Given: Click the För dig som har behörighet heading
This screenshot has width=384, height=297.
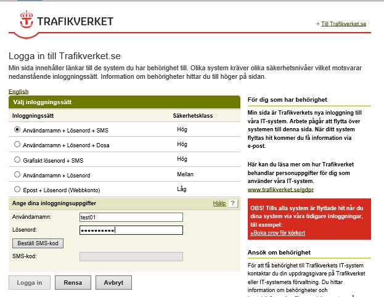Looking at the screenshot, I should click(x=287, y=100).
